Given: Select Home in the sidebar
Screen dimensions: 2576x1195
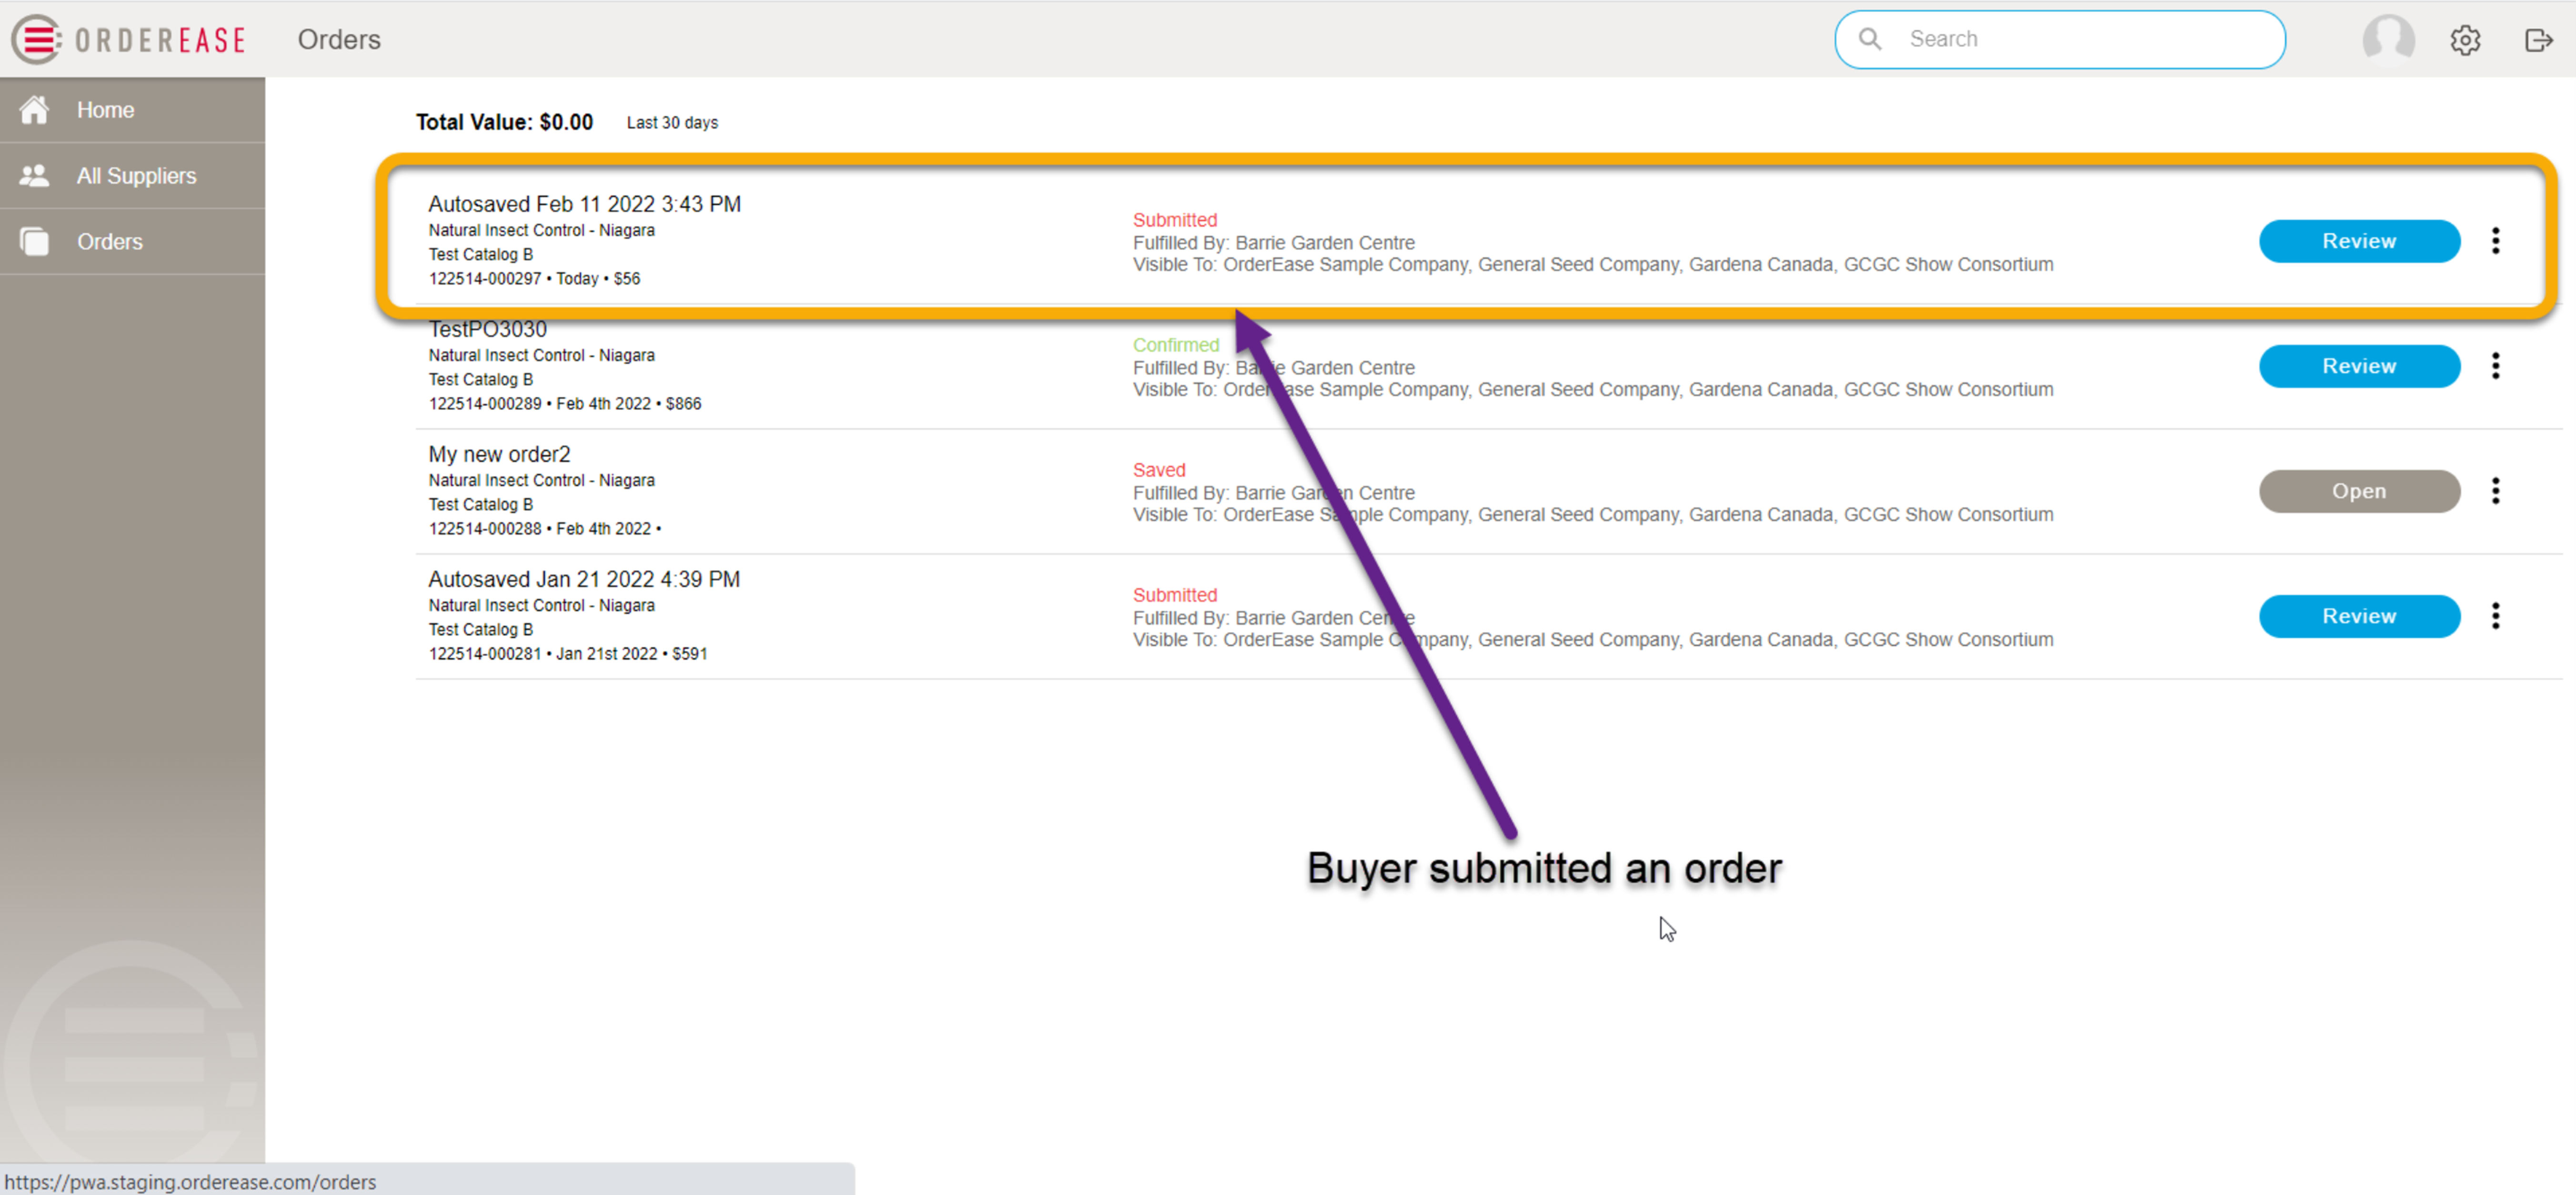Looking at the screenshot, I should (104, 109).
